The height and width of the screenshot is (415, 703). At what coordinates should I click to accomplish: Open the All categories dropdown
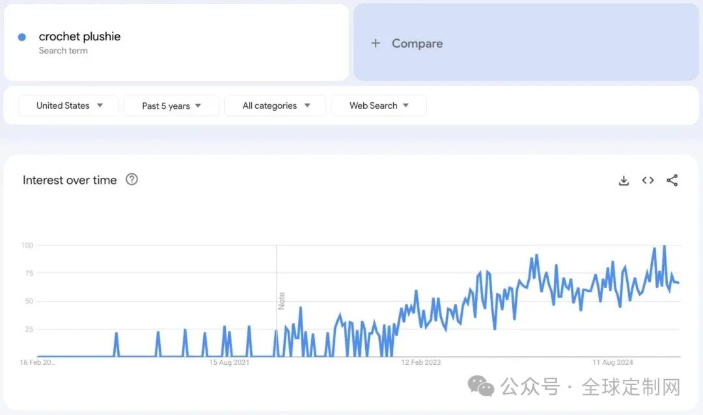click(x=275, y=106)
